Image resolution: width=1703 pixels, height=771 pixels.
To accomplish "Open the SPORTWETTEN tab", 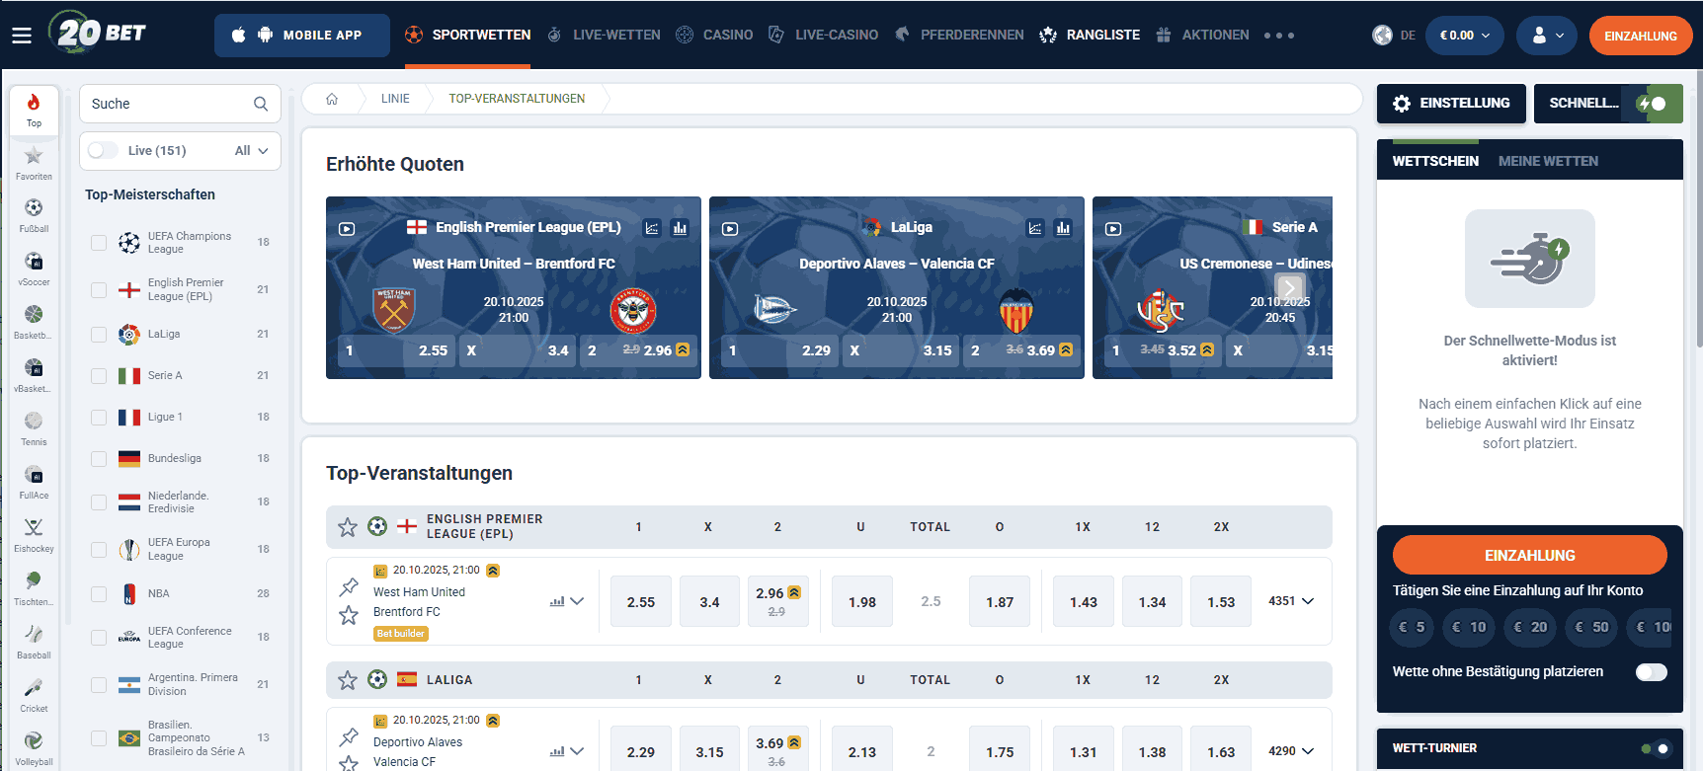I will (x=467, y=36).
